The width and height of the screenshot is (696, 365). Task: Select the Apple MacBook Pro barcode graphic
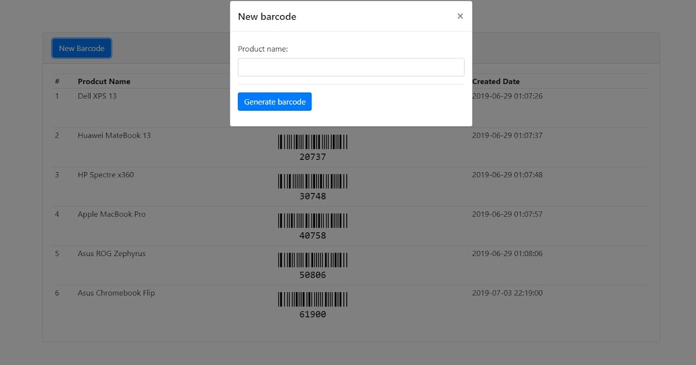(313, 220)
